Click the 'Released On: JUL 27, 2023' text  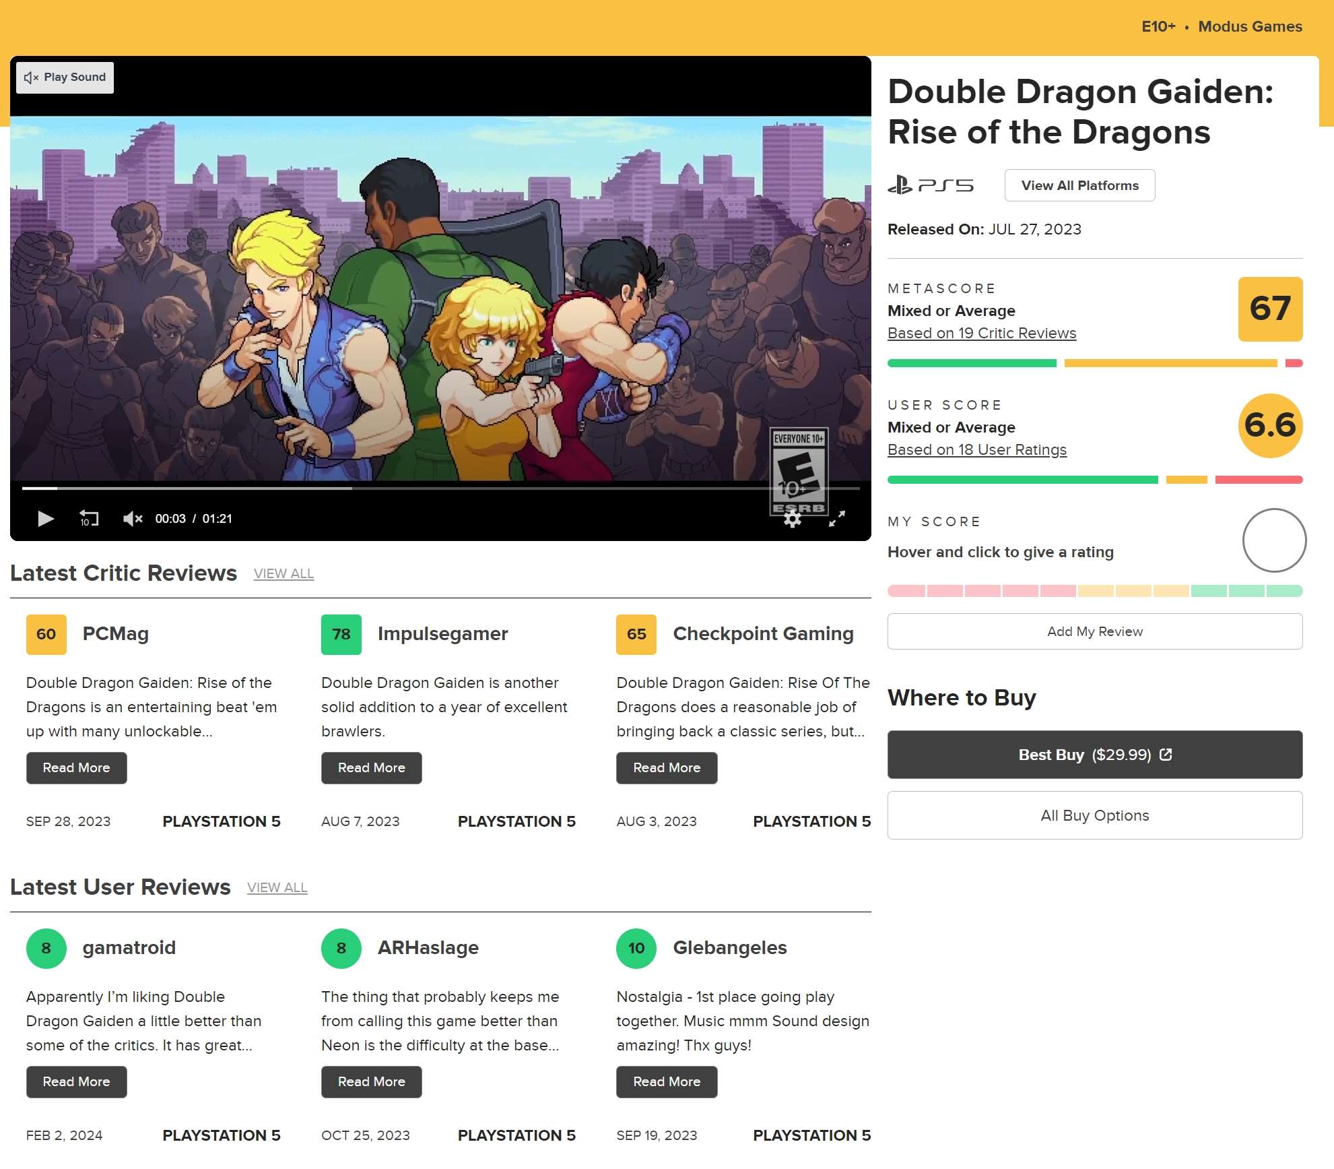click(x=984, y=229)
